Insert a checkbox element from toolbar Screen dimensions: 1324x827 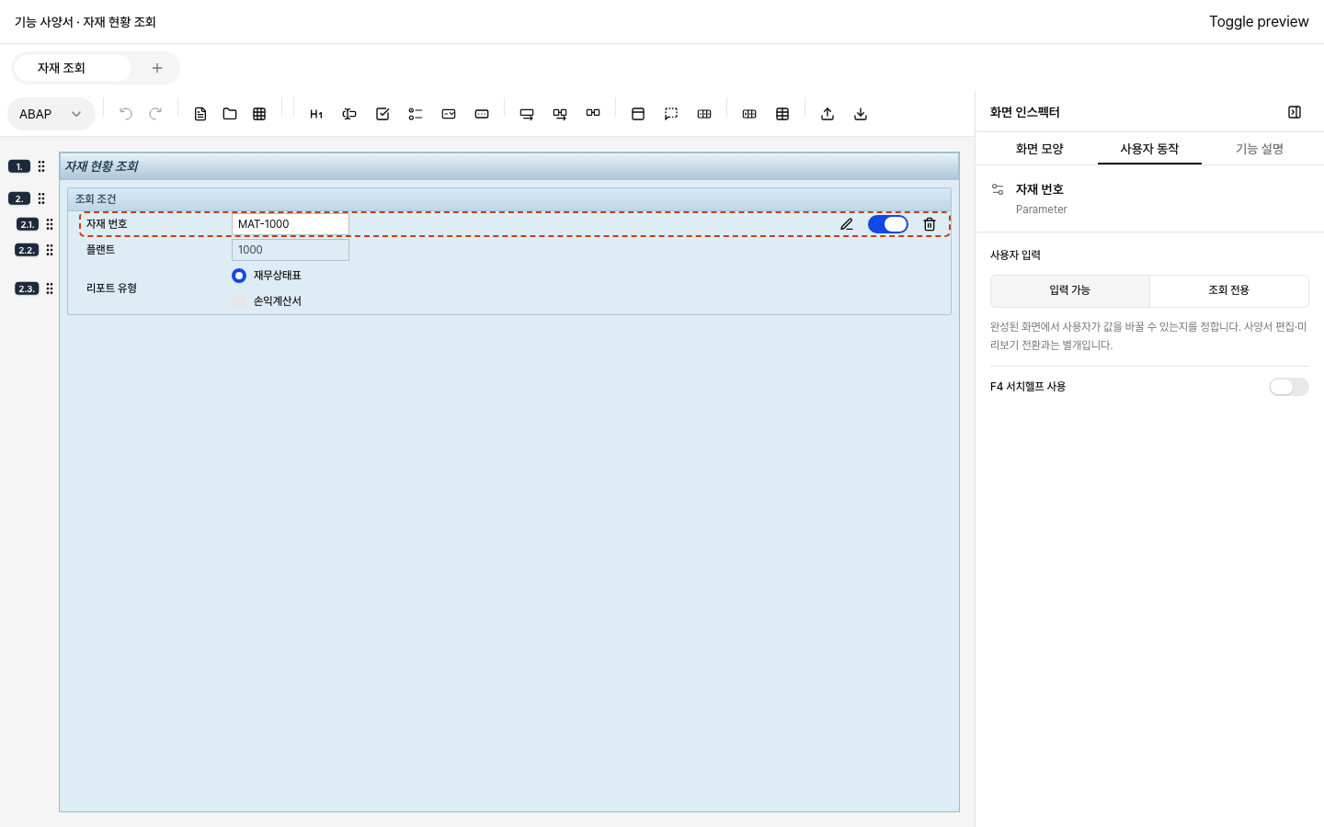click(382, 114)
